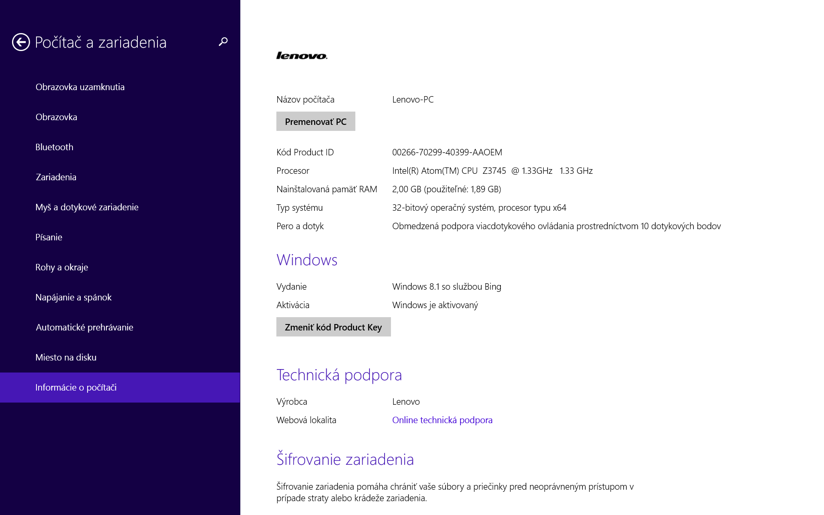Image resolution: width=824 pixels, height=515 pixels.
Task: Click Názov počítača label
Action: [306, 100]
